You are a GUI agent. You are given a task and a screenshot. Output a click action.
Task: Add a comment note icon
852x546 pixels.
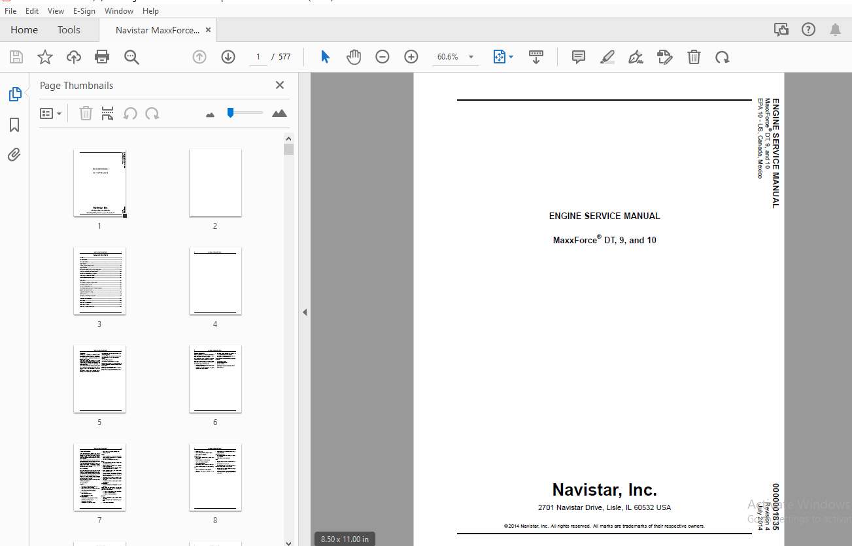tap(579, 57)
